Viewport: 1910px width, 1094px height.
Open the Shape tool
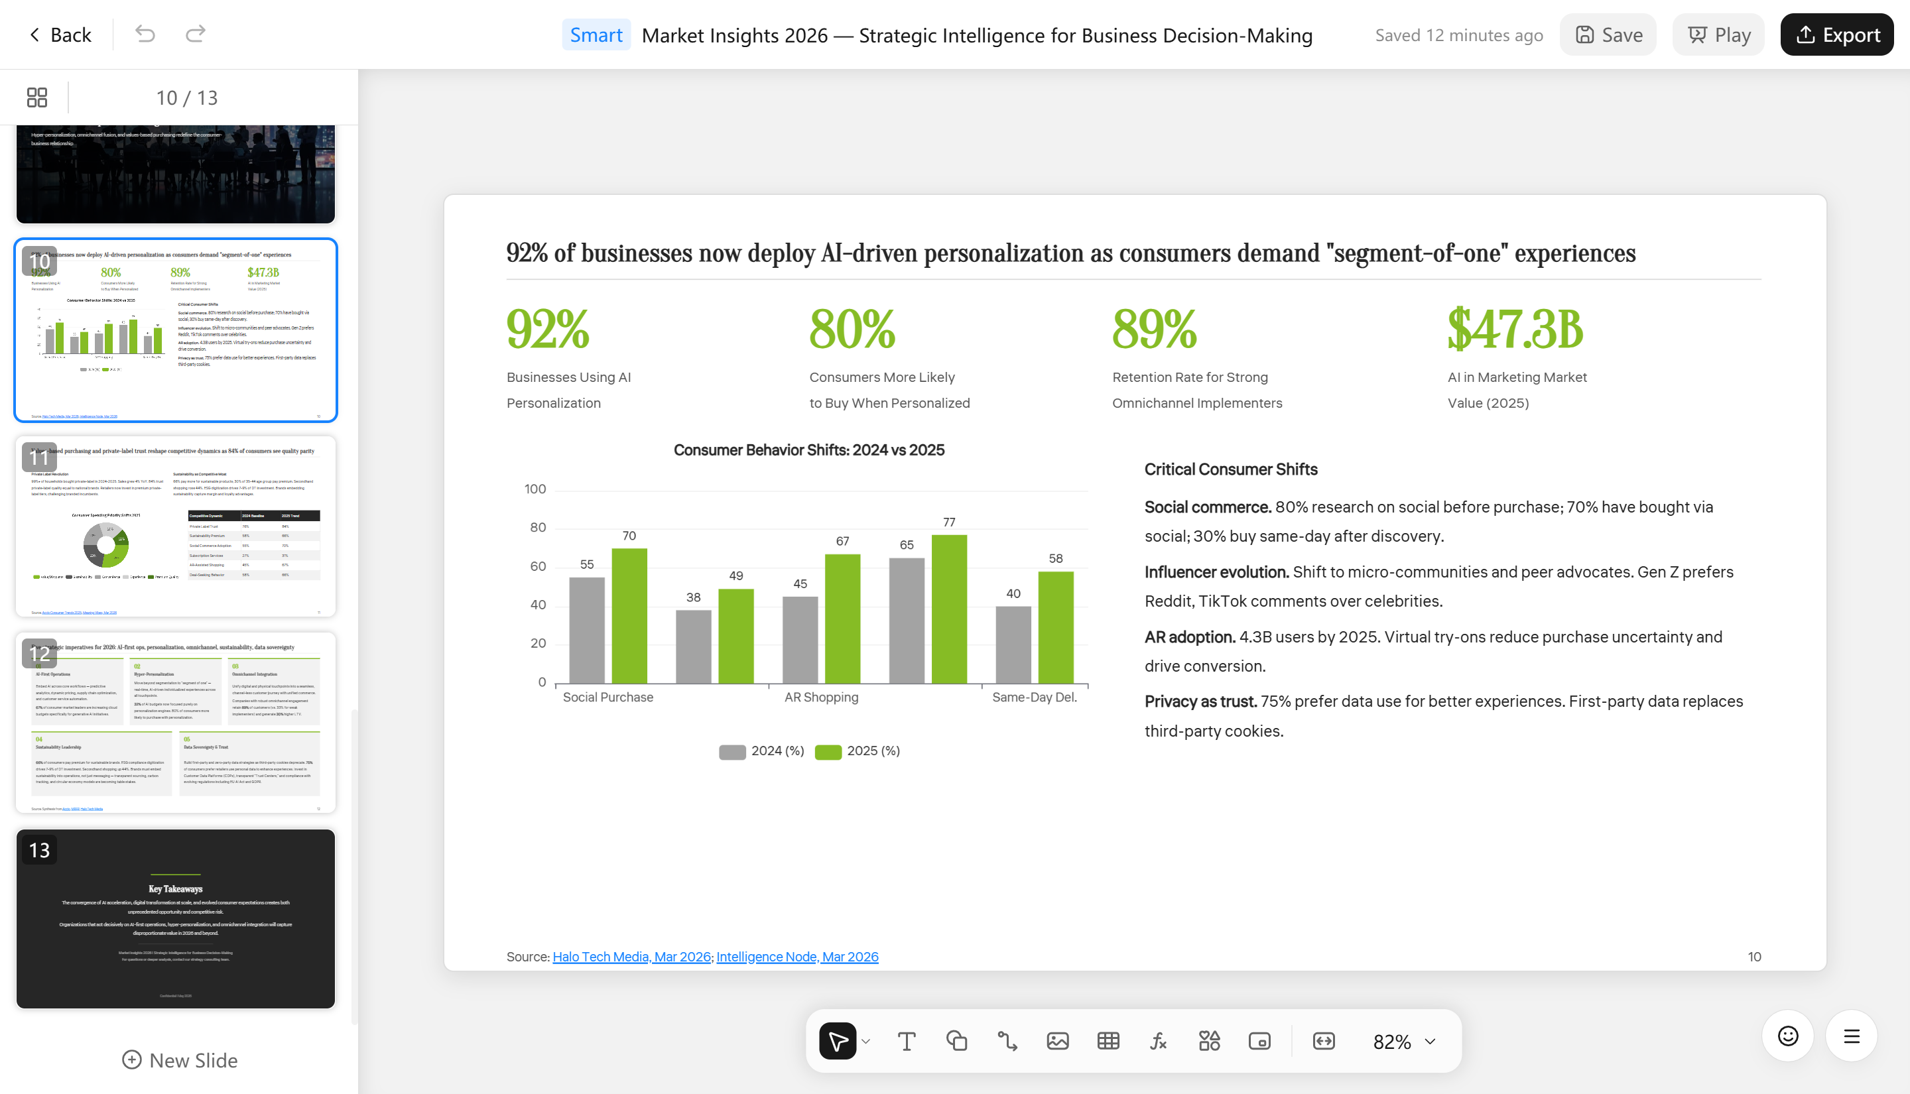click(x=956, y=1041)
